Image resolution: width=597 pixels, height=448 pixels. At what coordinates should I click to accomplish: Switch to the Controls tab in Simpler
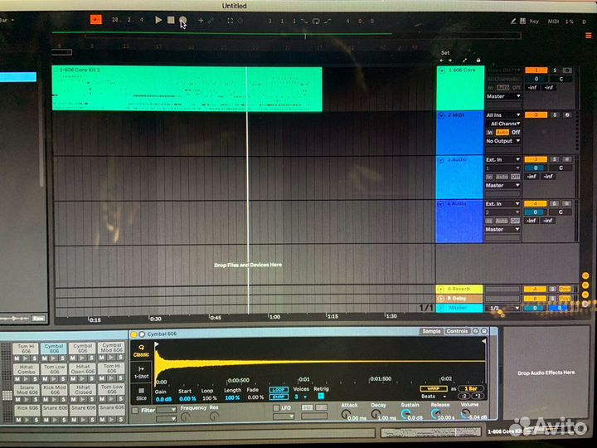coord(457,331)
